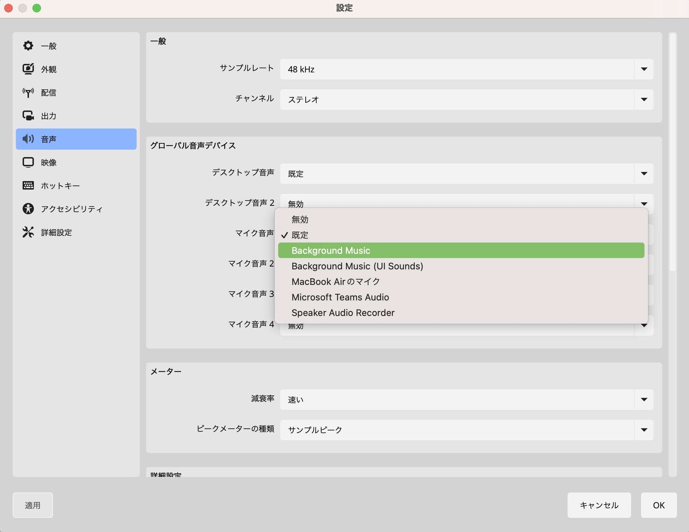Click the キャンセル button
The image size is (689, 532).
(x=599, y=505)
